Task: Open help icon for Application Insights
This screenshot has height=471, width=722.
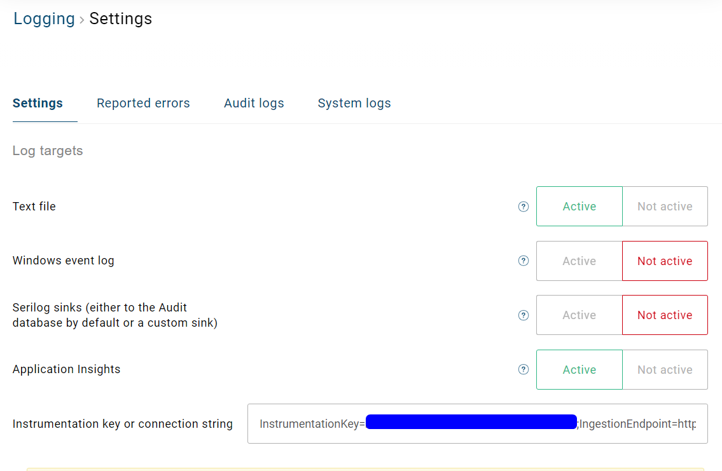Action: pos(523,369)
